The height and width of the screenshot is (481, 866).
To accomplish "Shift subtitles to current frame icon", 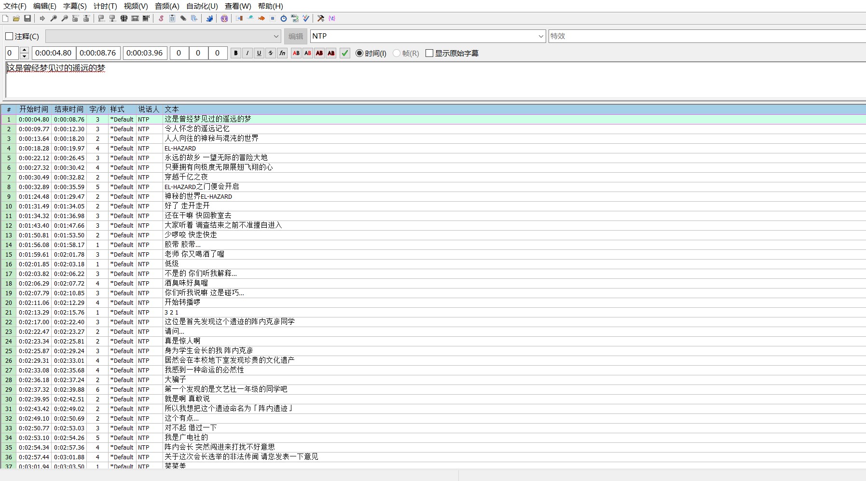I will point(146,18).
